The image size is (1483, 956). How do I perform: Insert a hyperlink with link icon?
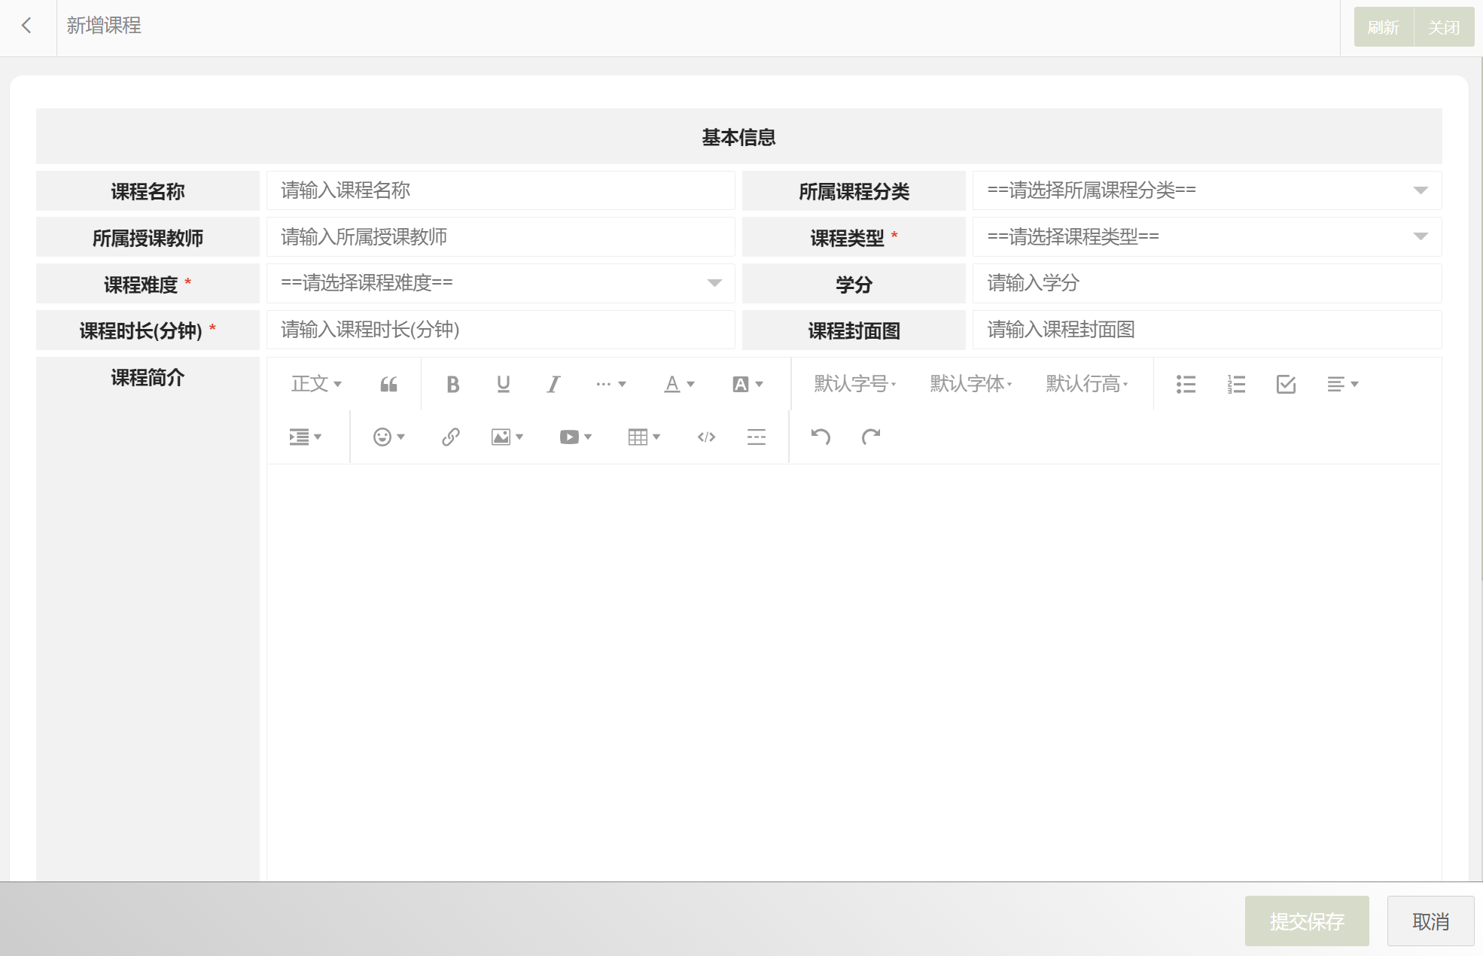click(x=450, y=437)
